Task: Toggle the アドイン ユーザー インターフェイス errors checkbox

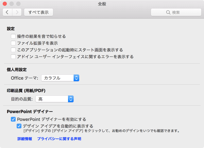Action: 13,57
